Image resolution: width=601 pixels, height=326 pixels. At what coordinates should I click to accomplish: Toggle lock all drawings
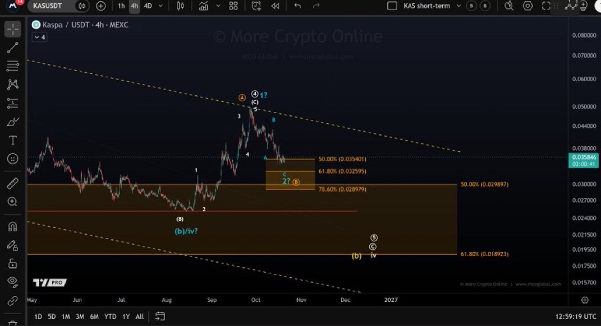[13, 264]
